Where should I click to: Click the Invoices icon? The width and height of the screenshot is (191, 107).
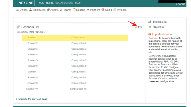click(x=115, y=10)
